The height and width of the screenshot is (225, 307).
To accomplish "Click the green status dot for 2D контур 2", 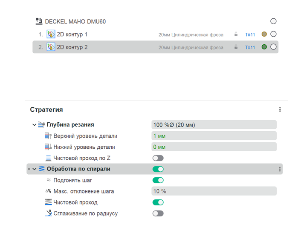I will 264,47.
